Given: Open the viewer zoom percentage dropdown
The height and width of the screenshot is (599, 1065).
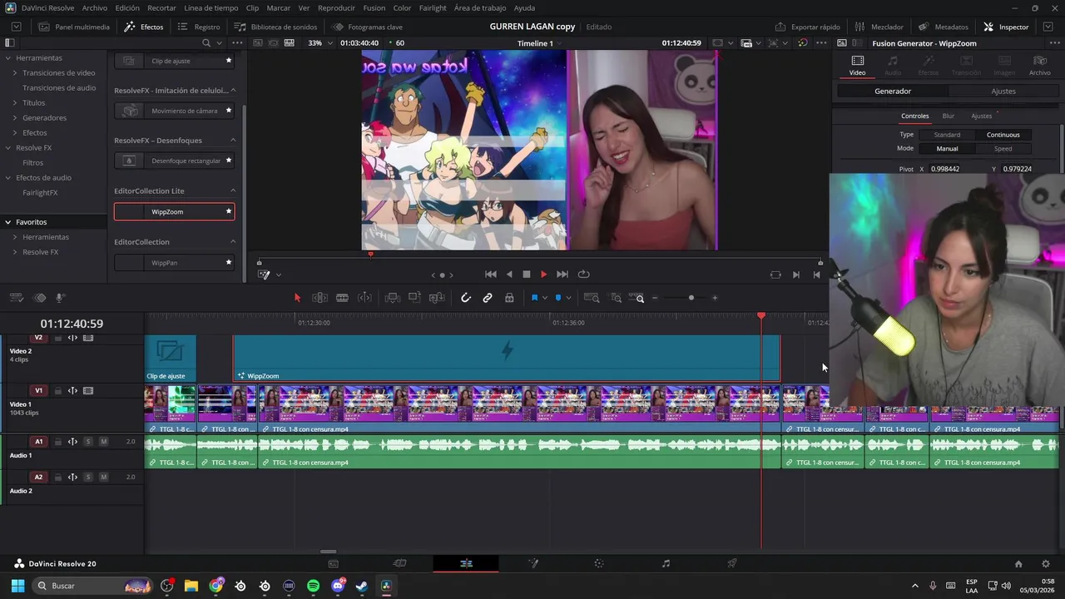Looking at the screenshot, I should (319, 43).
